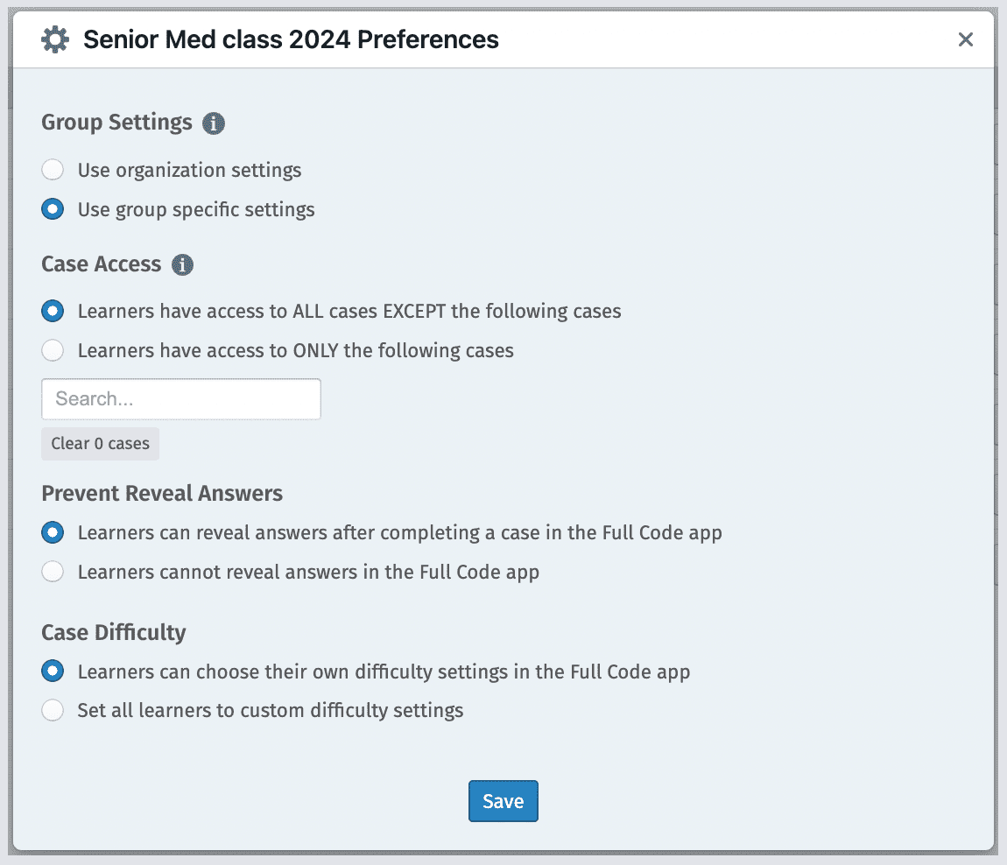Click the case Search input field
The height and width of the screenshot is (865, 1007).
coord(180,399)
